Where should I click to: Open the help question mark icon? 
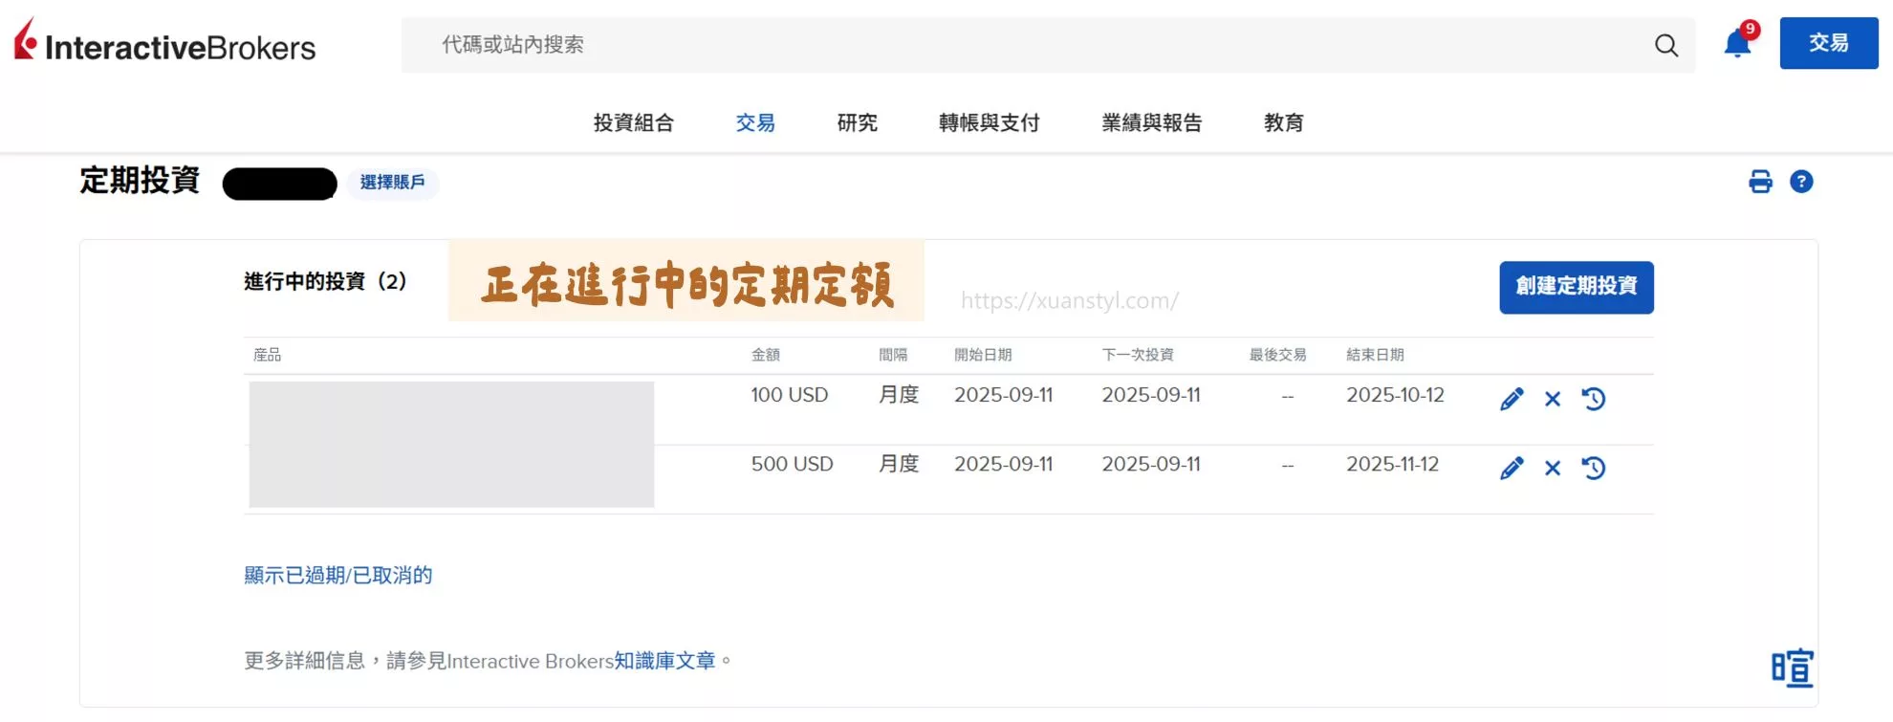coord(1801,182)
